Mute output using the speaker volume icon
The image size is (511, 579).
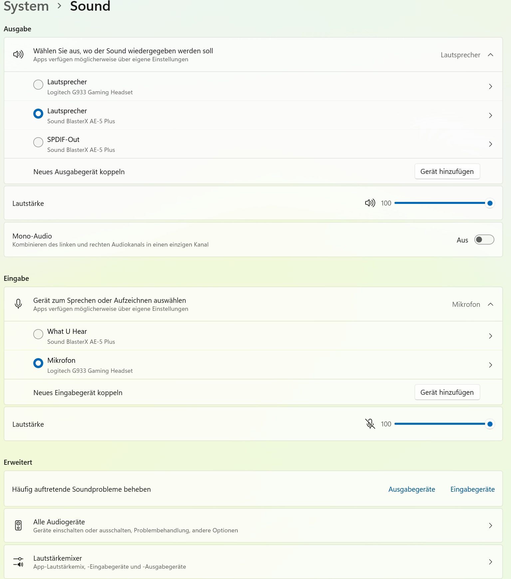(x=370, y=203)
